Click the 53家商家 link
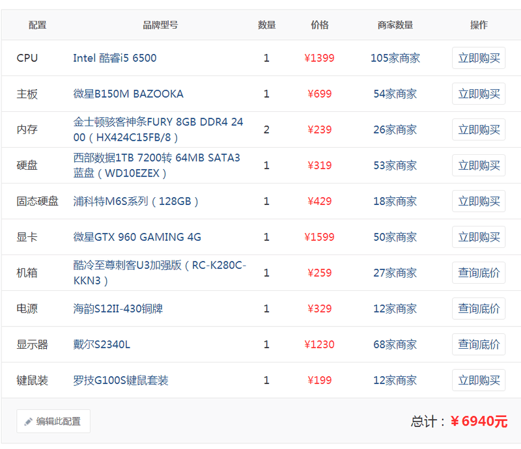 click(x=395, y=165)
